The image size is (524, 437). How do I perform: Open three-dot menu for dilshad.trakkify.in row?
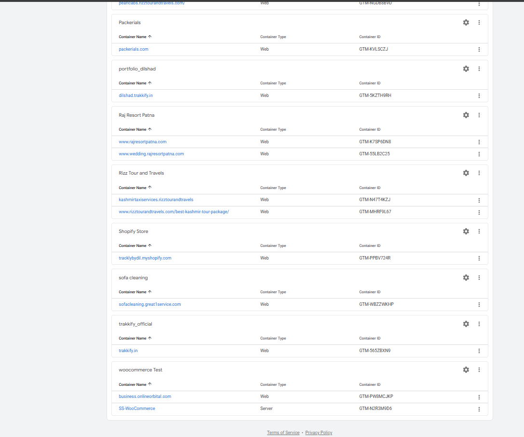[479, 96]
